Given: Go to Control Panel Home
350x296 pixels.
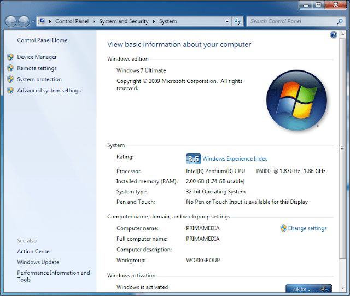Looking at the screenshot, I should click(42, 40).
